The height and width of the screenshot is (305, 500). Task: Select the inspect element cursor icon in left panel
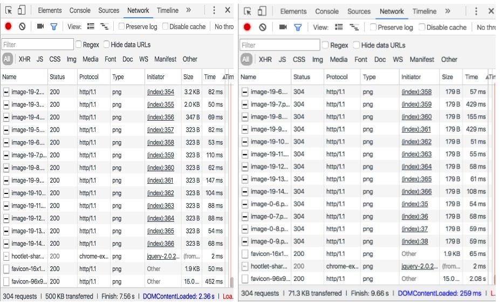click(8, 10)
